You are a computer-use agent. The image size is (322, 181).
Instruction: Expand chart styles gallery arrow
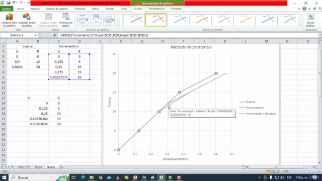(x=300, y=25)
